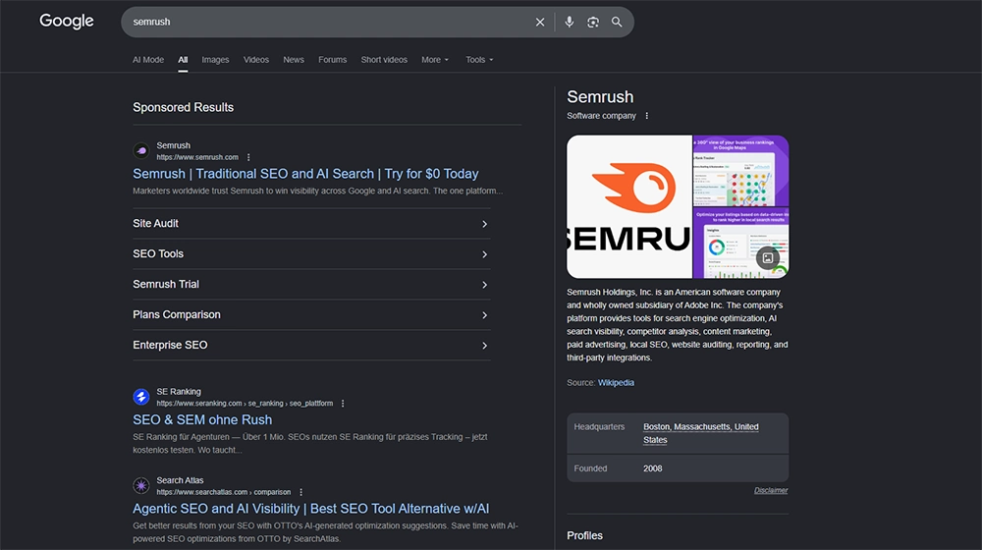Click the Search Atlas favicon
This screenshot has height=550, width=982.
coord(141,485)
